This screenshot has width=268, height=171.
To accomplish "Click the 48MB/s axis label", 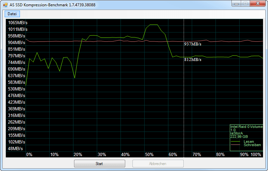I will point(15,149).
